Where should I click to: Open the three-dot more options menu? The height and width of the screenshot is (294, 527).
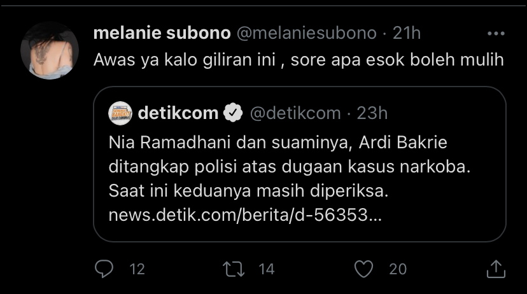pos(495,33)
